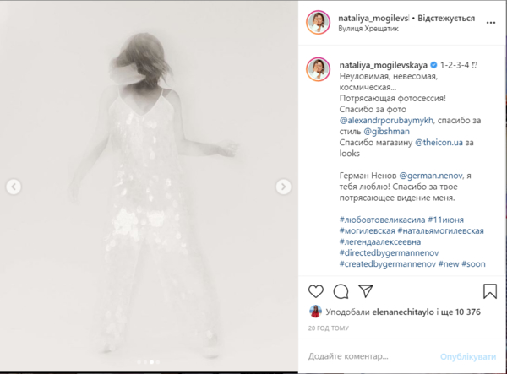Viewport: 507px width, 374px height.
Task: Focus the Додайте коментар input field
Action: [x=372, y=356]
